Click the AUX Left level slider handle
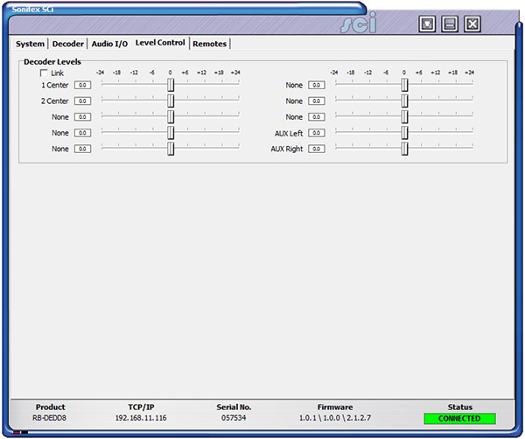Screen dimensions: 525x439 tap(405, 133)
